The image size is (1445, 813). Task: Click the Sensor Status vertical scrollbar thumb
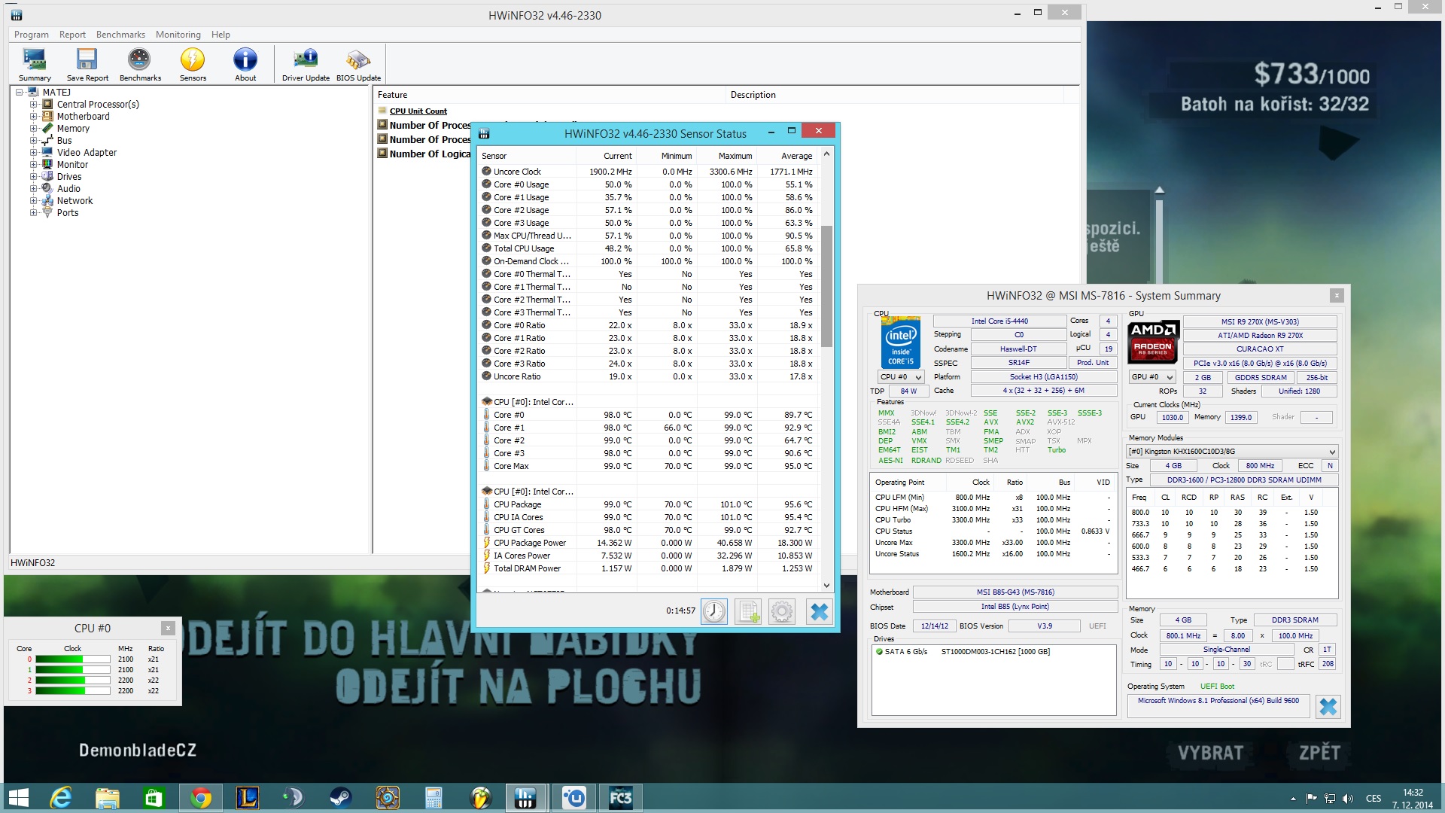(x=826, y=286)
